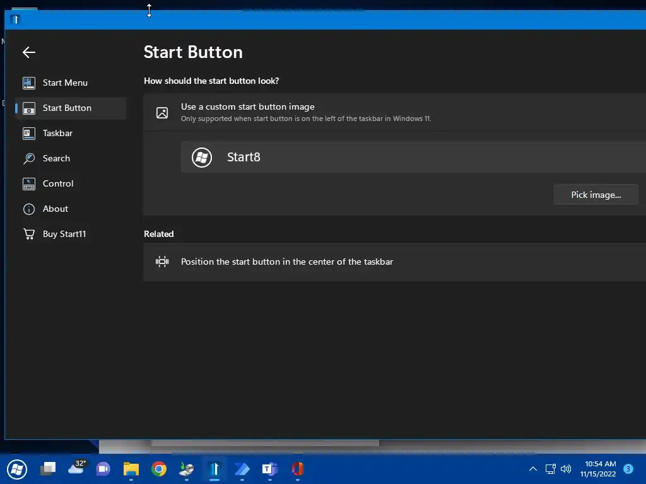Open Microsoft Office from the taskbar

pyautogui.click(x=298, y=469)
